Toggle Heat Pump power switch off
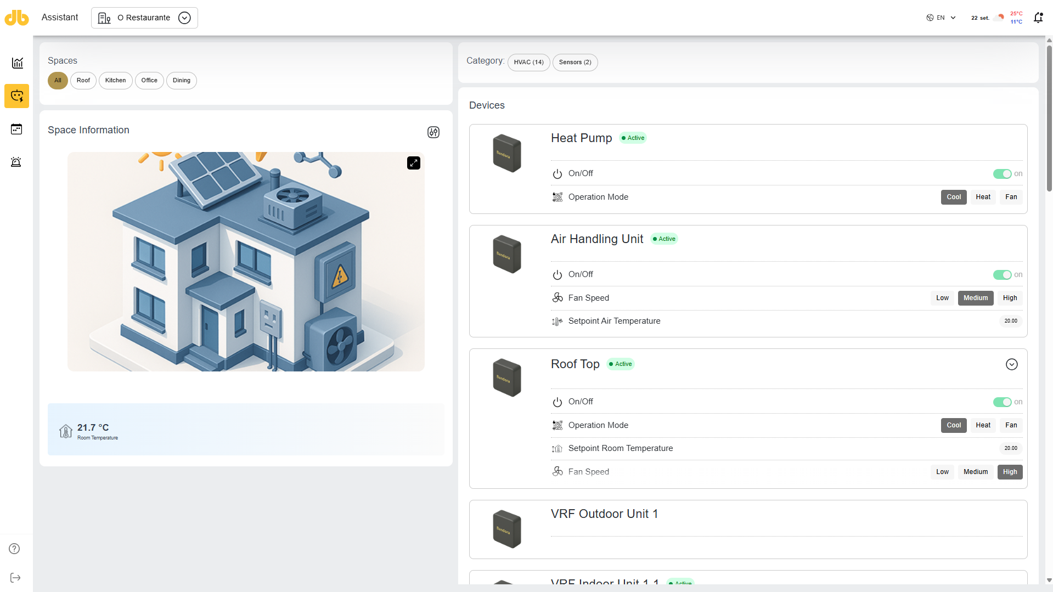The image size is (1053, 592). pyautogui.click(x=1002, y=174)
